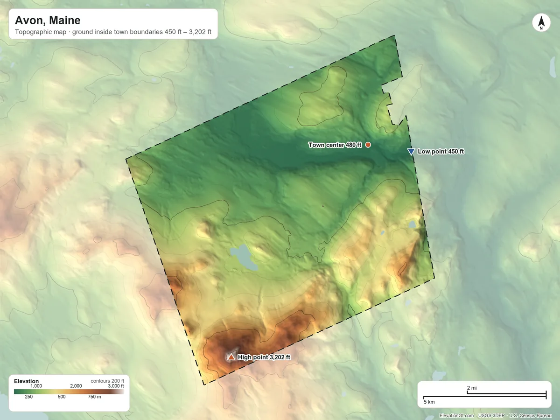
Task: Click the 'Elevation' legend heading
Action: [27, 381]
